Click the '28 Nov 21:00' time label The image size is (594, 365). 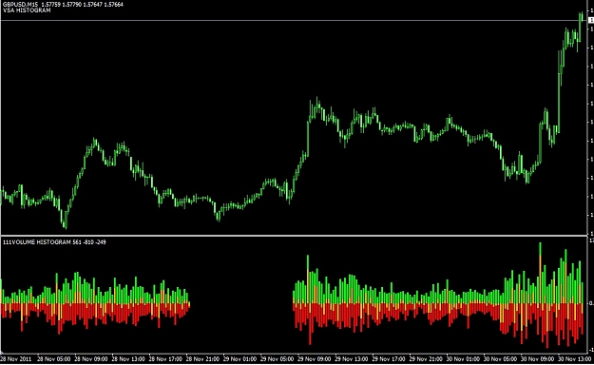202,358
